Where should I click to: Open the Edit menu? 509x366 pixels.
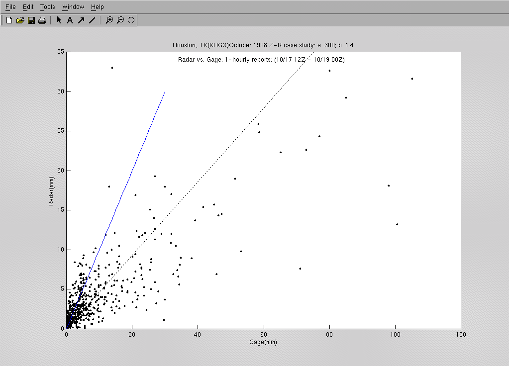click(x=28, y=7)
